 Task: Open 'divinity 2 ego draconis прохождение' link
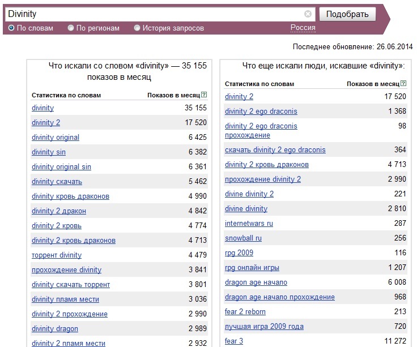point(261,130)
